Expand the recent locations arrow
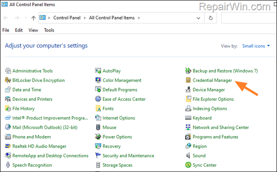This screenshot has height=172, width=277. [x=26, y=18]
